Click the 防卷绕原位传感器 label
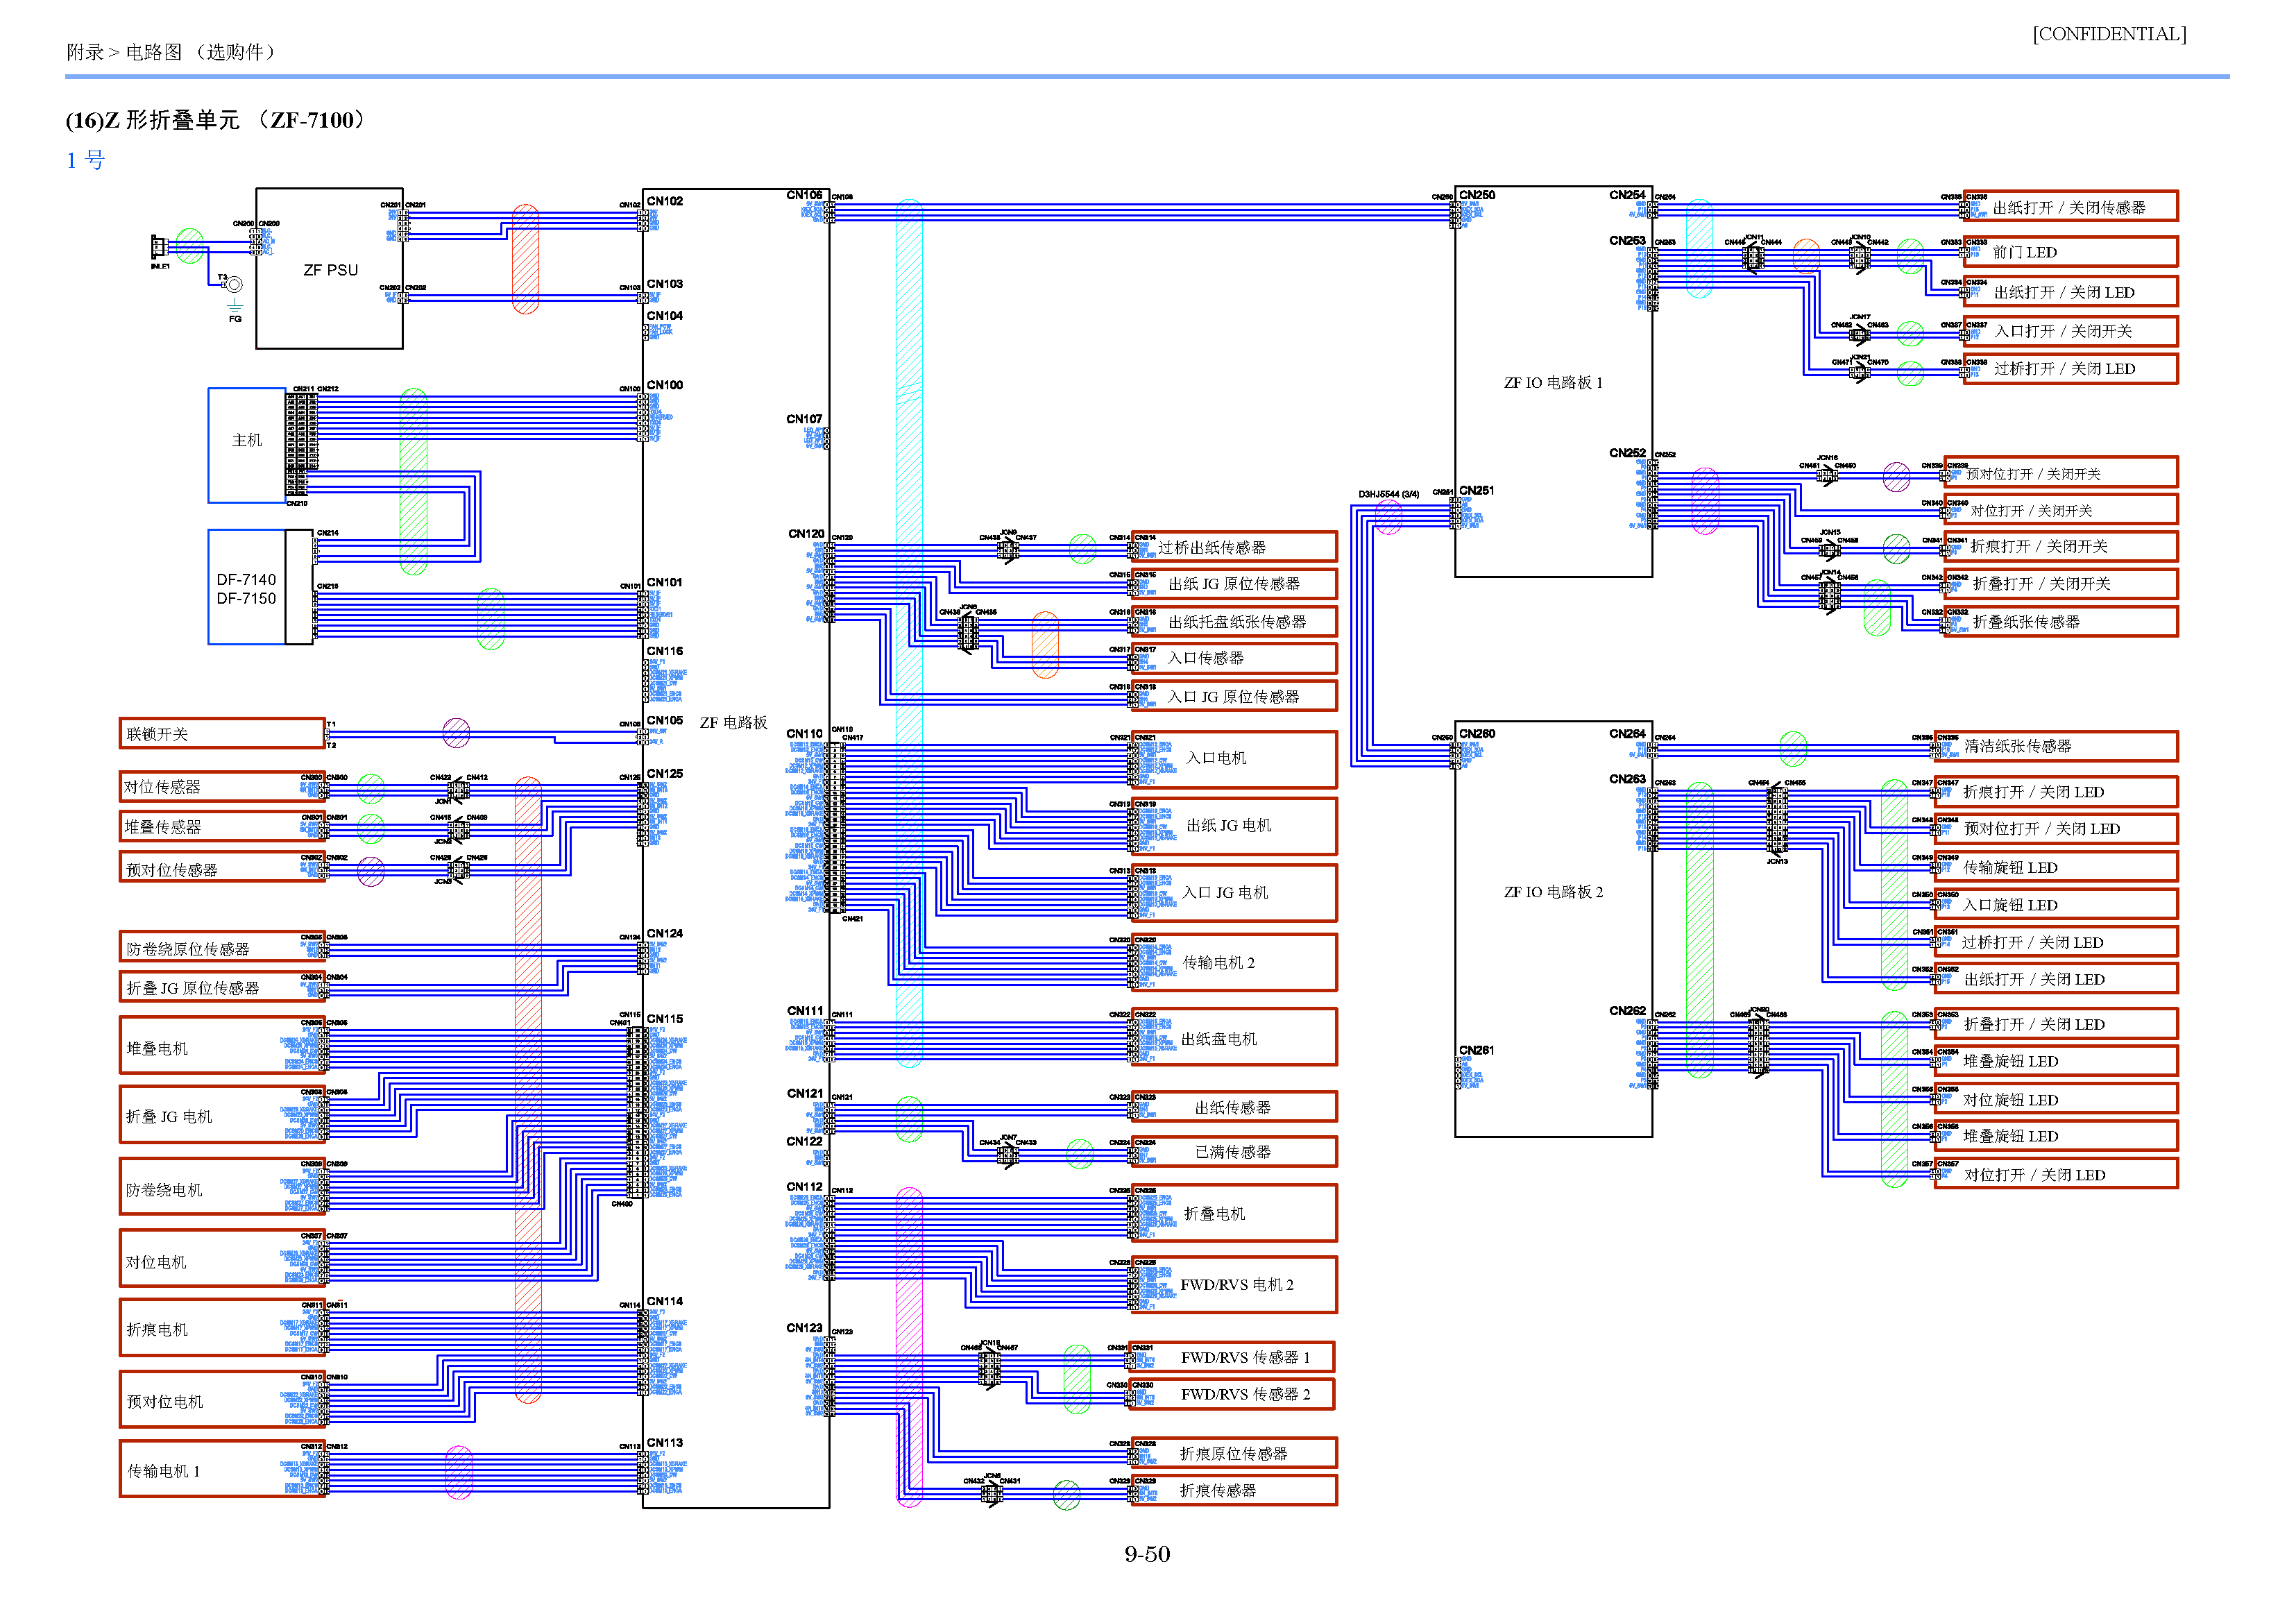The image size is (2296, 1623). tap(187, 948)
